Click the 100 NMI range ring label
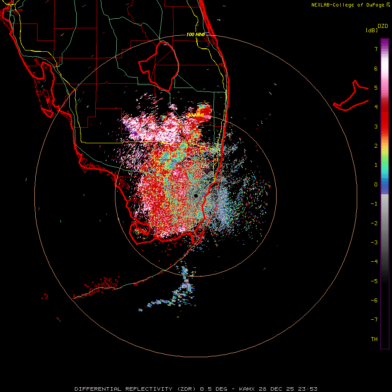This screenshot has height=392, width=392. (x=196, y=34)
